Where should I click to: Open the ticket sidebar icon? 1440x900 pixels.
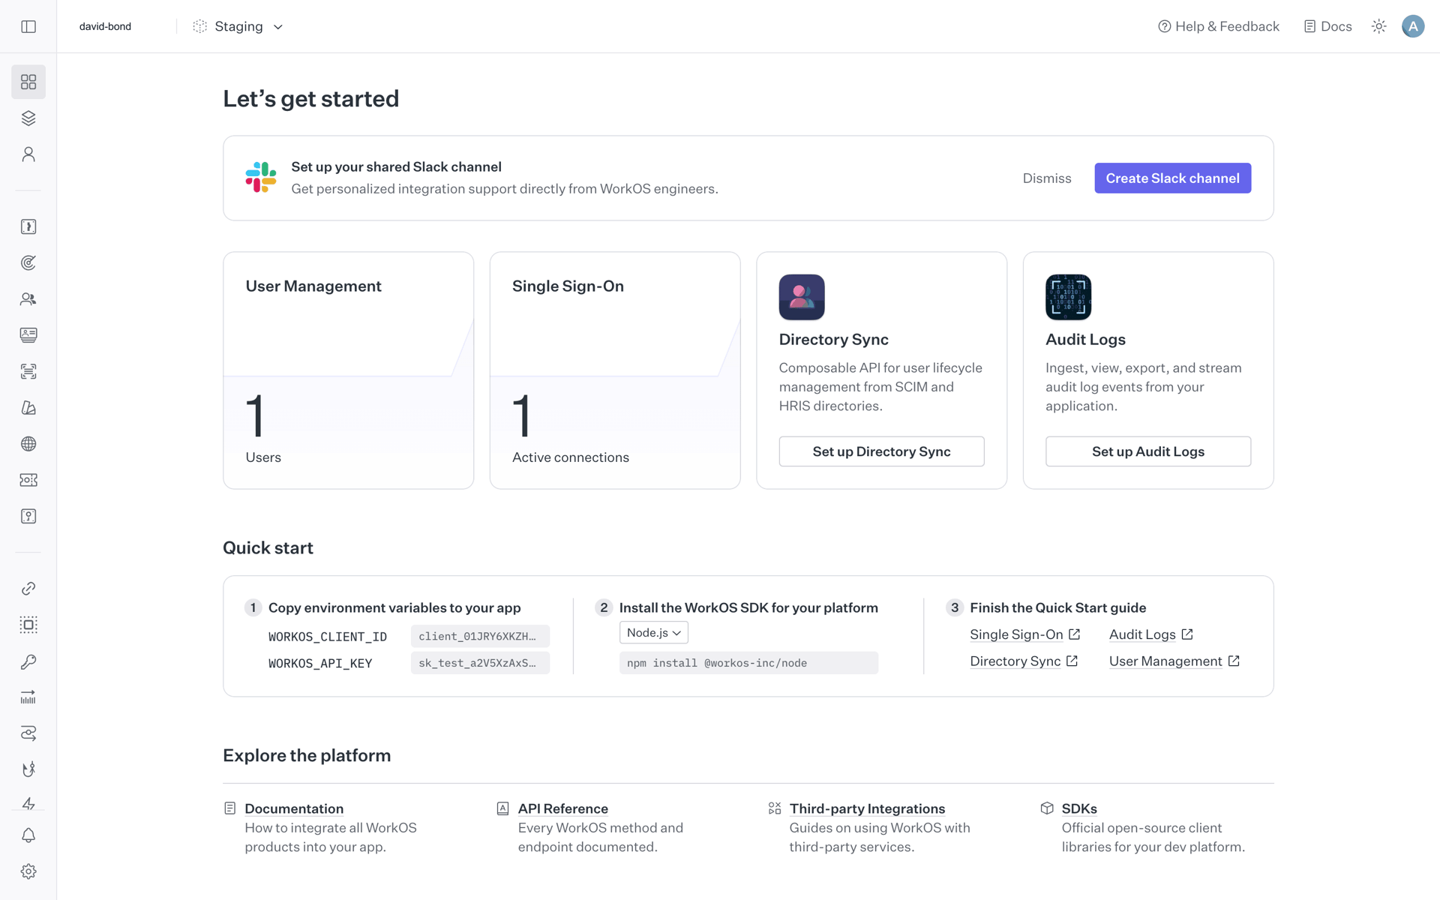pyautogui.click(x=28, y=480)
